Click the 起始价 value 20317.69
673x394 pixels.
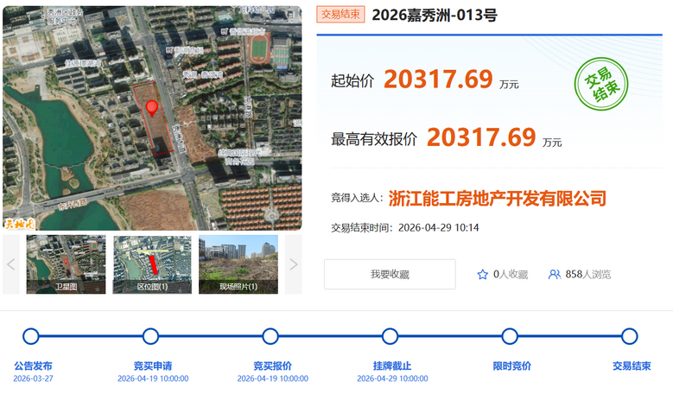(438, 79)
